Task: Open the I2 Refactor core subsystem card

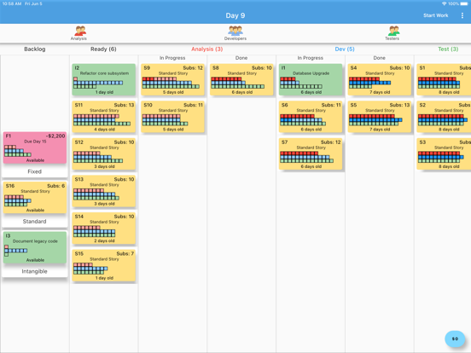Action: [x=103, y=79]
